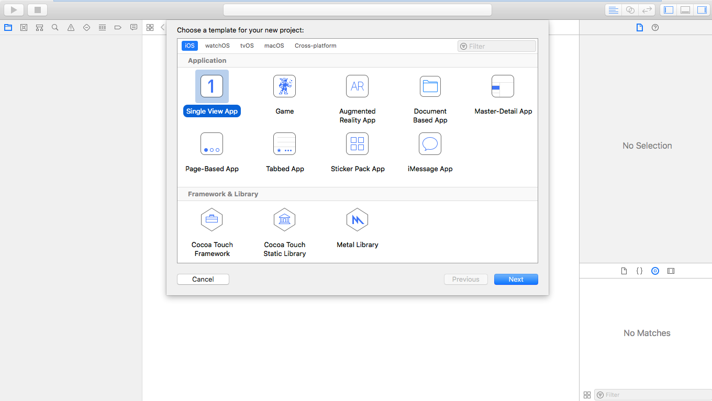Select the Cross-platform tab
This screenshot has height=401, width=712.
(x=316, y=46)
